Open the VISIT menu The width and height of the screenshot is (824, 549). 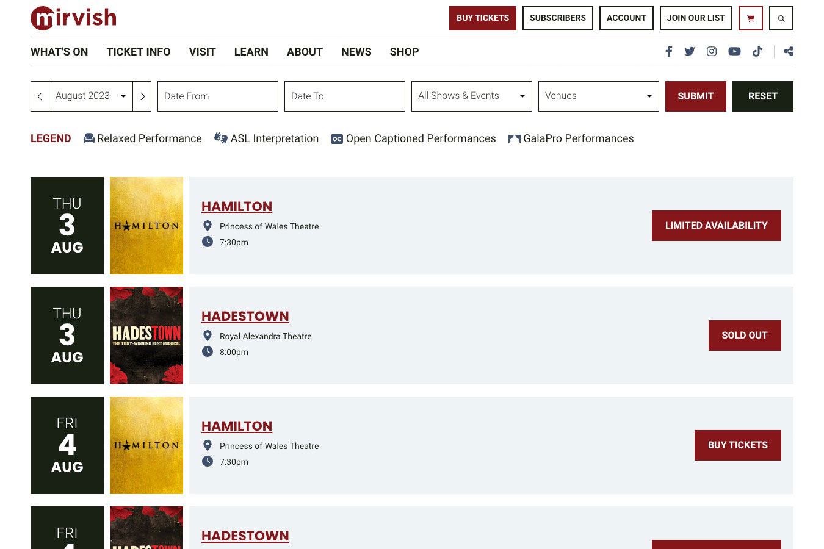pos(203,52)
